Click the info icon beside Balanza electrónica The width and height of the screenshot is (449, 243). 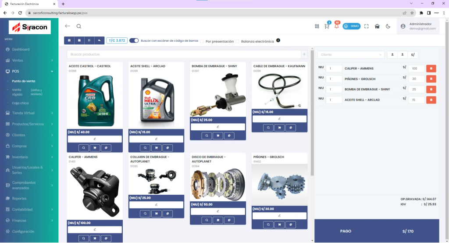pyautogui.click(x=278, y=41)
